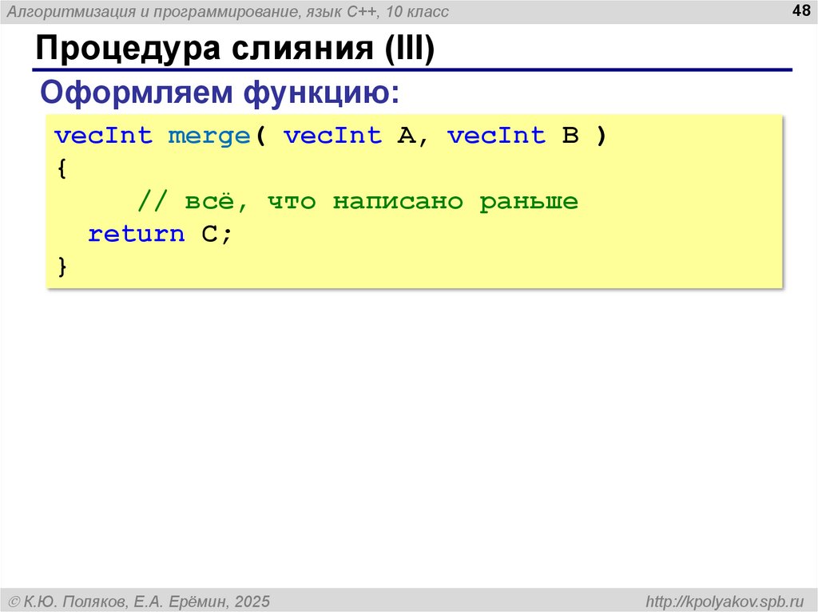Click the 'return C;' code line
Viewport: 818px width, 612px height.
pos(160,234)
